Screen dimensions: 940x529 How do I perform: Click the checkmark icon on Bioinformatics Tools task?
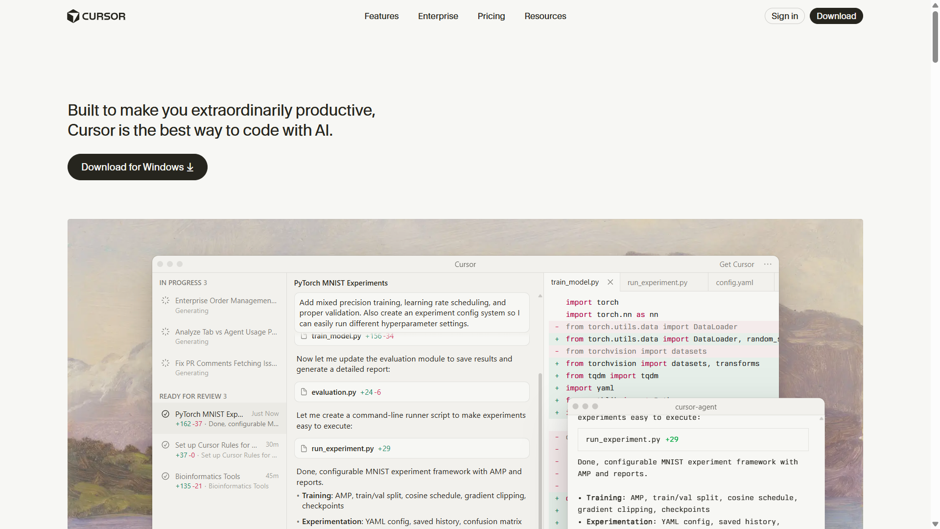[165, 476]
